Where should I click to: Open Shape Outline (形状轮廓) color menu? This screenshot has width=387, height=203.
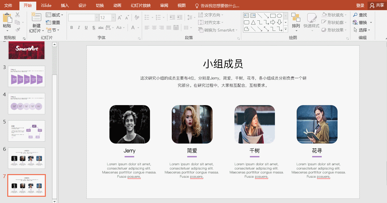tap(334, 22)
